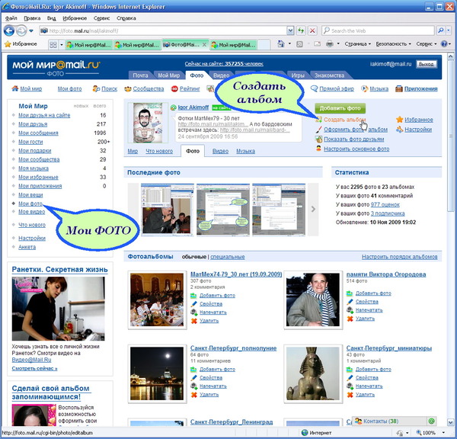This screenshot has width=457, height=439.
Task: Switch to the Почта site tab
Action: [140, 75]
